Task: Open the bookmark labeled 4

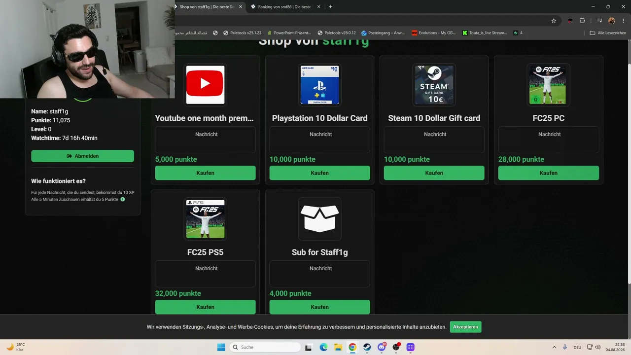Action: coord(518,33)
